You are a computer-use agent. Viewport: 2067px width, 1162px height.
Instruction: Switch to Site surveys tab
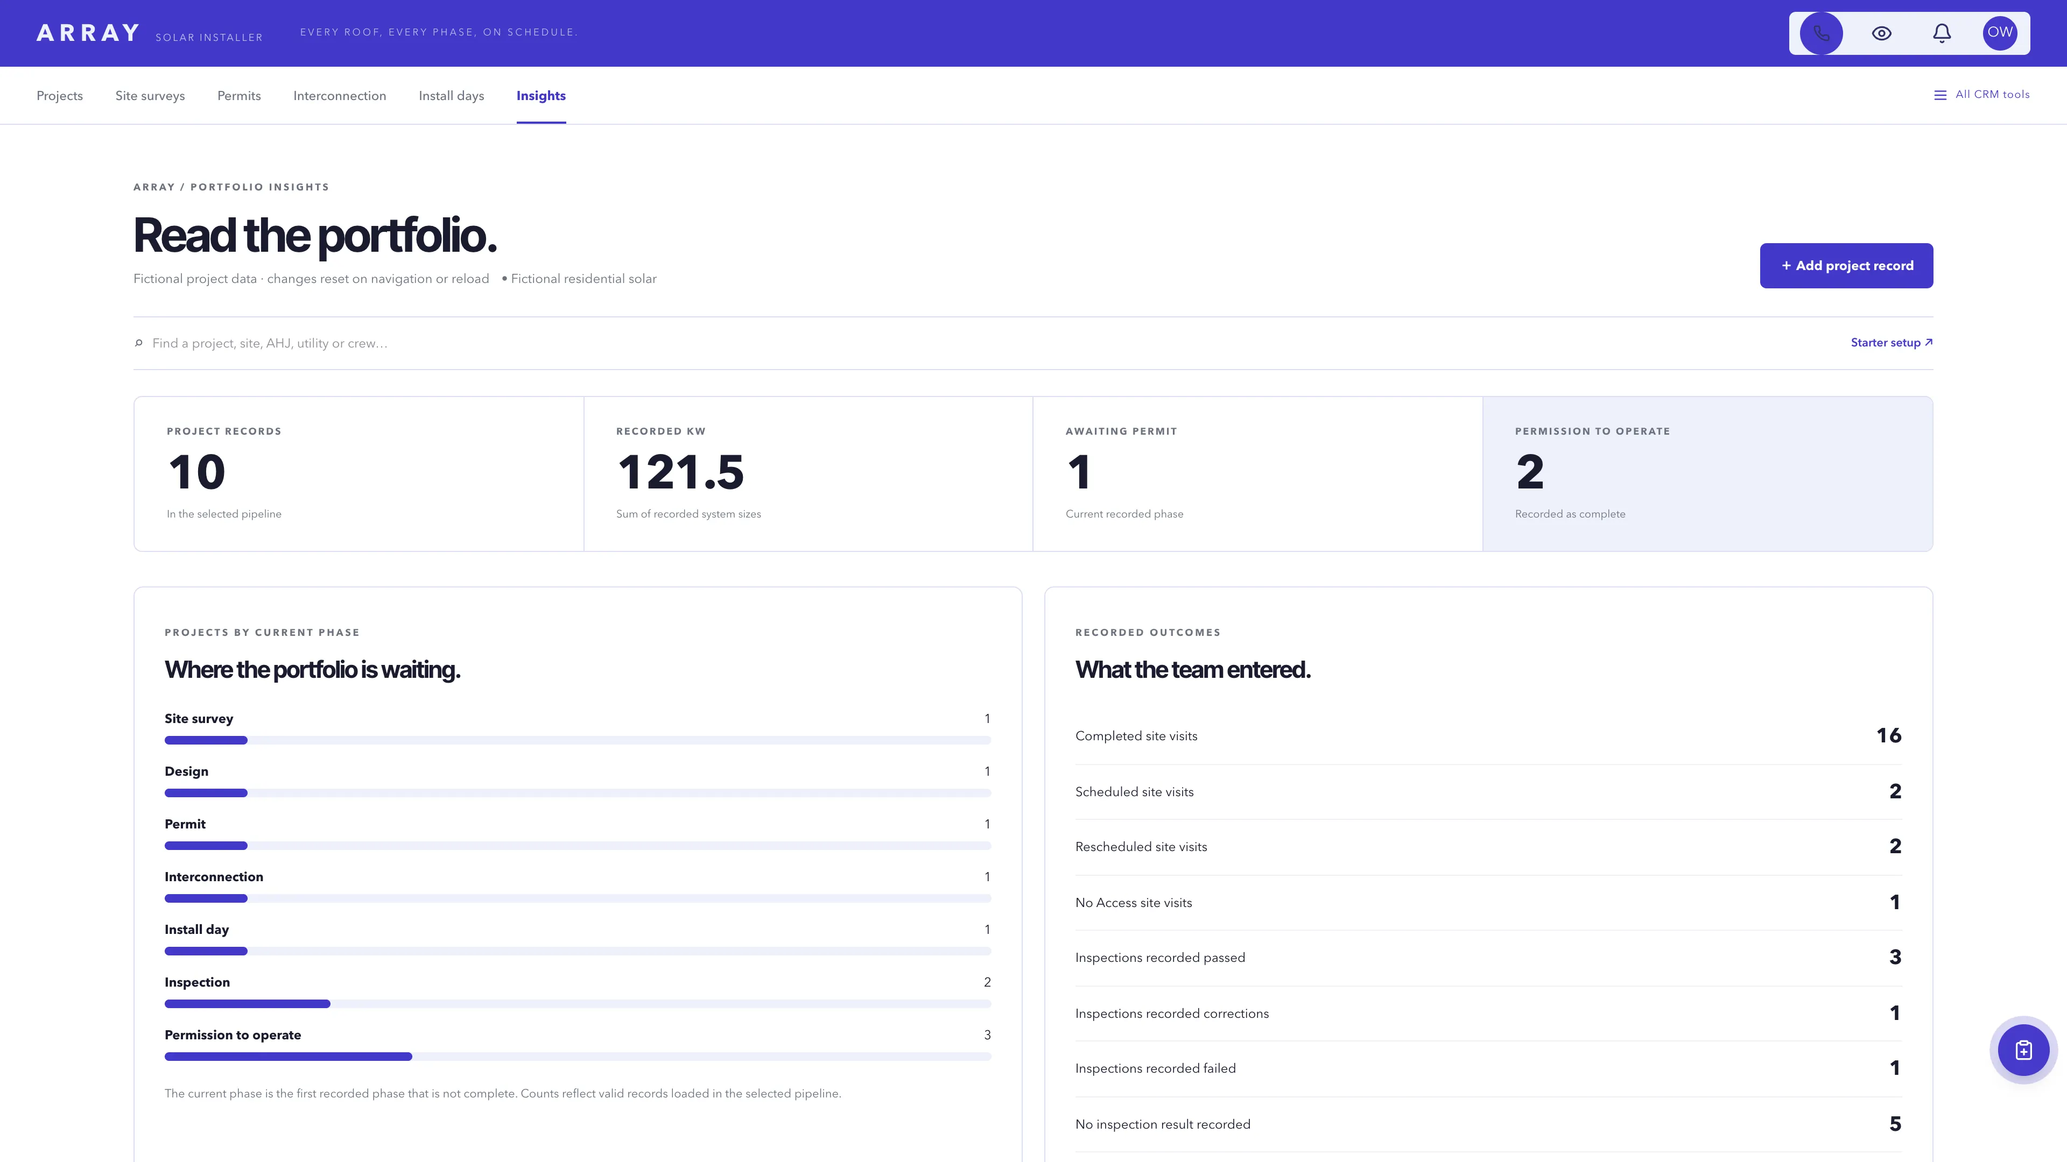point(150,95)
